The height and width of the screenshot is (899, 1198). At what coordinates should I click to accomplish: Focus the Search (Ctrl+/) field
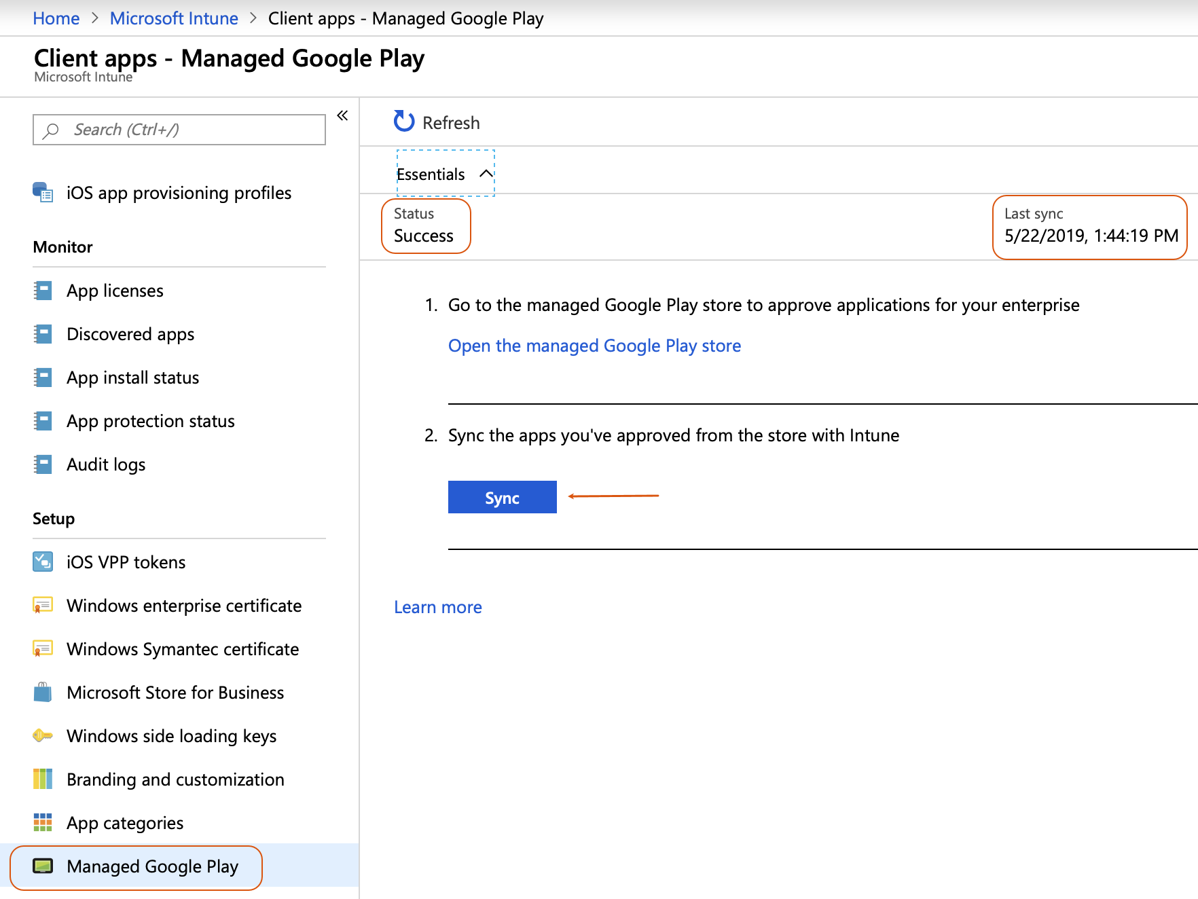(179, 130)
